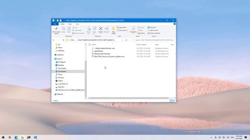Click the Up one level arrow
Image resolution: width=250 pixels, height=140 pixels.
click(x=63, y=40)
